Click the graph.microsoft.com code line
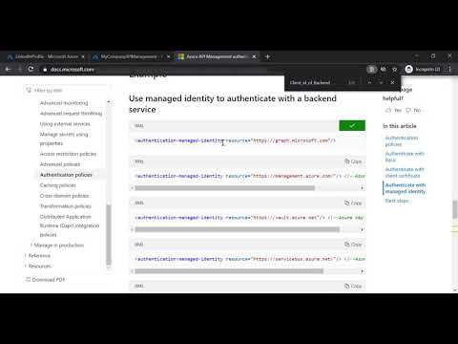458x344 pixels. tap(236, 140)
